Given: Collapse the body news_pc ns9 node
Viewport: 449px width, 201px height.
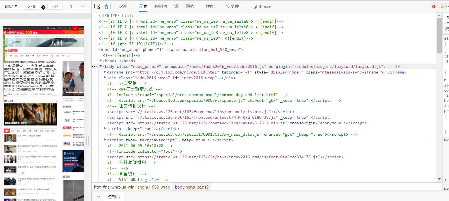Looking at the screenshot, I should click(101, 66).
